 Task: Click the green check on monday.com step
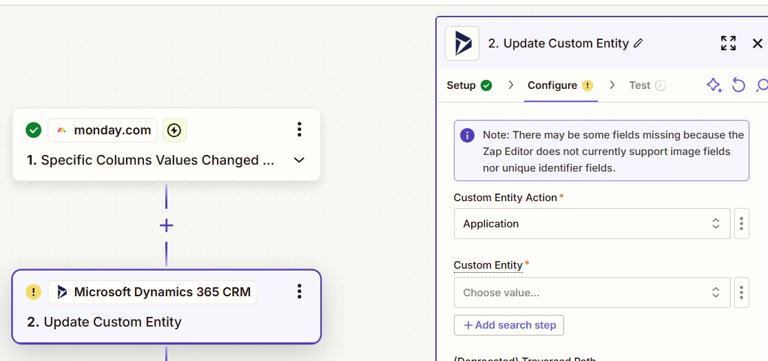(x=33, y=130)
